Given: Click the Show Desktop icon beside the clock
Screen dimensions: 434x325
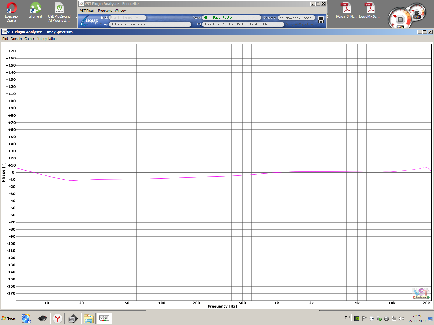Looking at the screenshot, I should pos(430,318).
